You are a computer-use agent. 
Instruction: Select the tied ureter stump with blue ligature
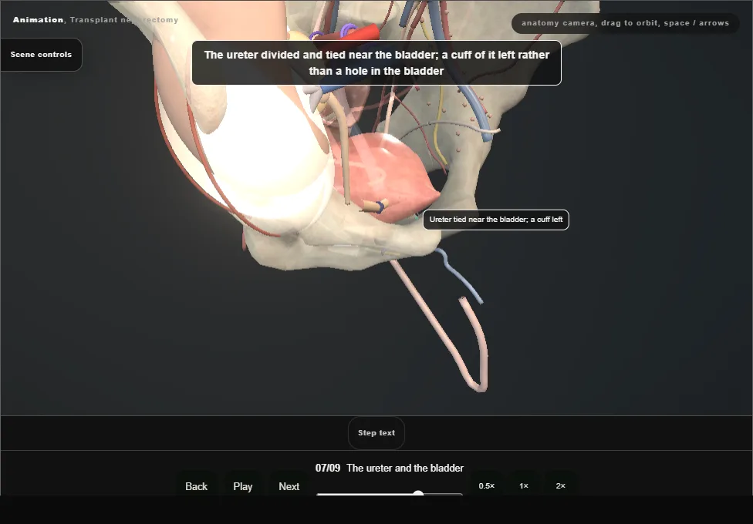point(375,207)
